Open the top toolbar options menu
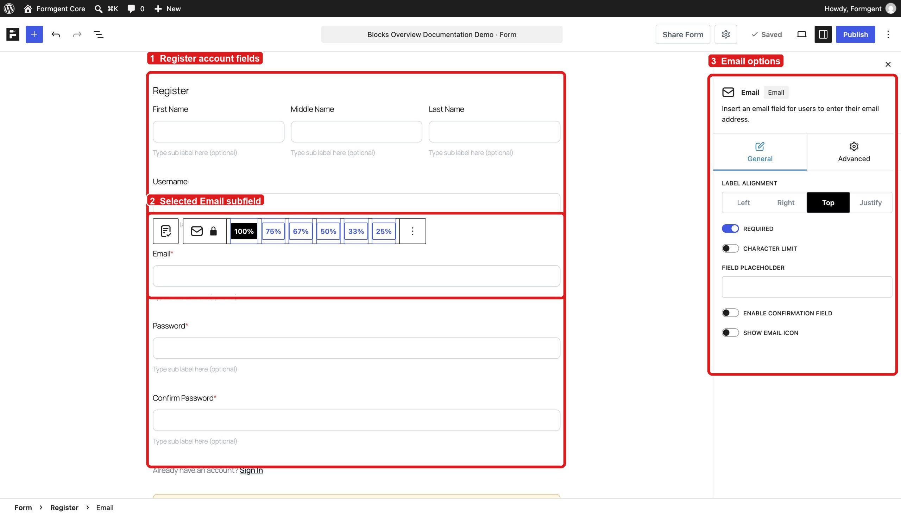The height and width of the screenshot is (516, 901). coord(888,34)
